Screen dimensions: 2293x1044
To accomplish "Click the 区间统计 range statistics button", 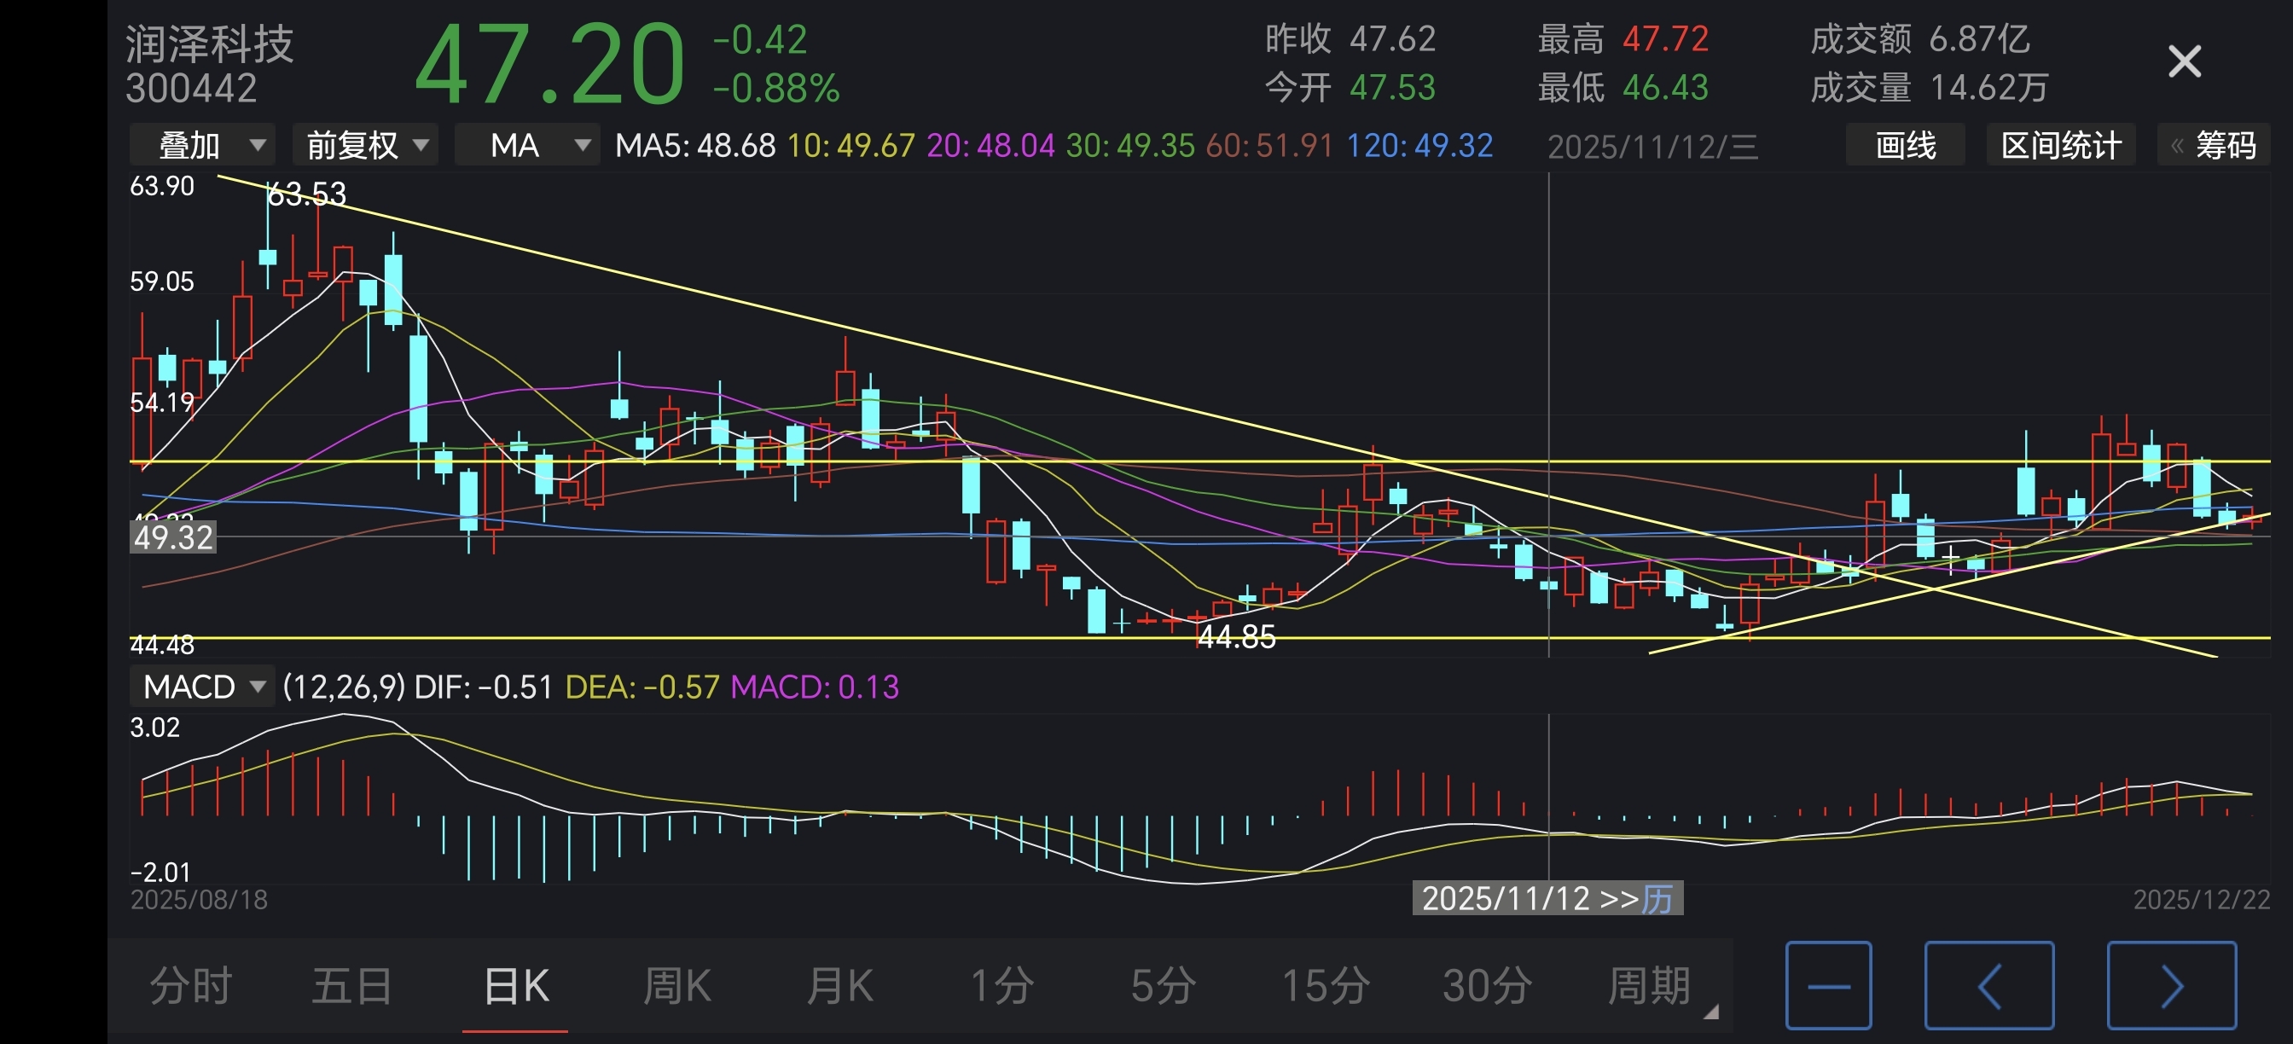I will [x=2061, y=145].
